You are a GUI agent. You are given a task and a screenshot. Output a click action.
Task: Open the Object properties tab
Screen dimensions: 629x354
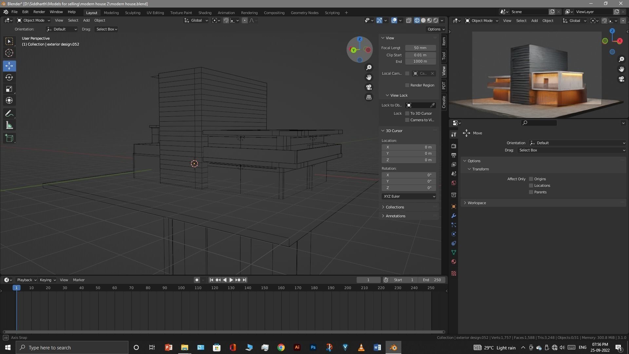click(x=454, y=206)
